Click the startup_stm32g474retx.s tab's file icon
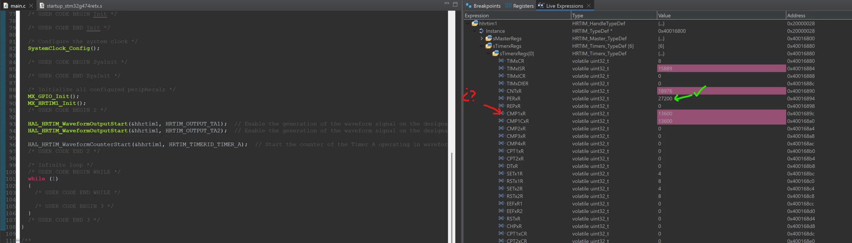The image size is (852, 243). [x=42, y=5]
